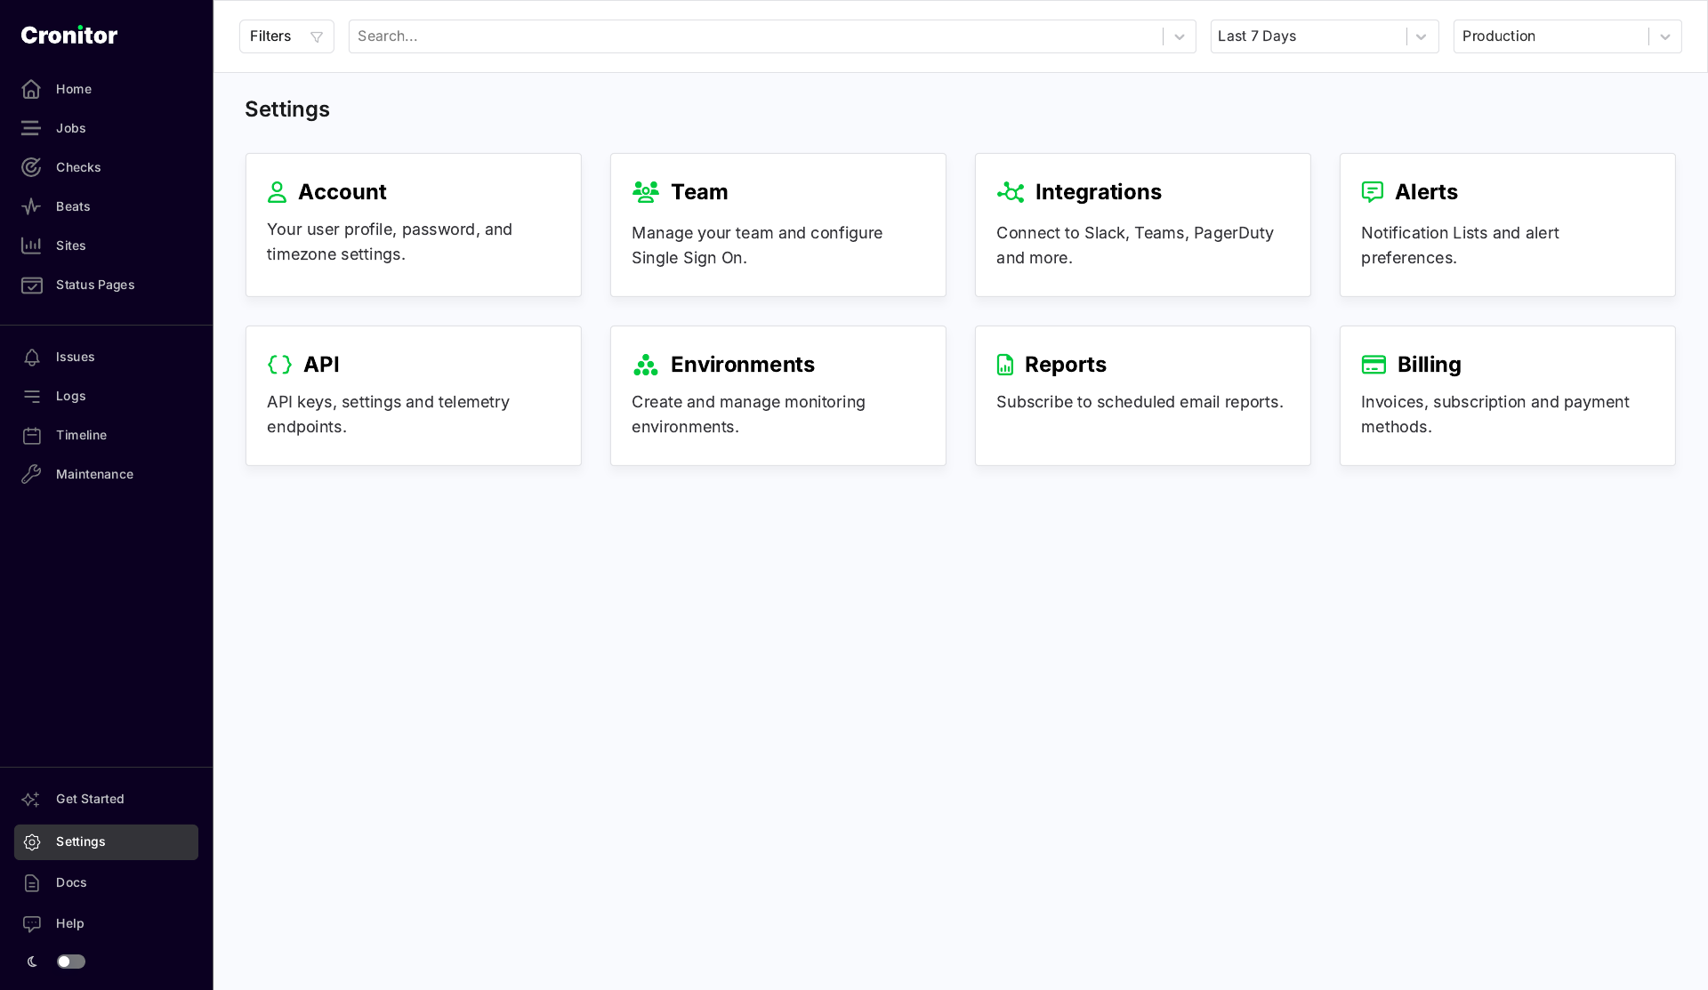Click the Get Started sparkle icon

(x=31, y=799)
